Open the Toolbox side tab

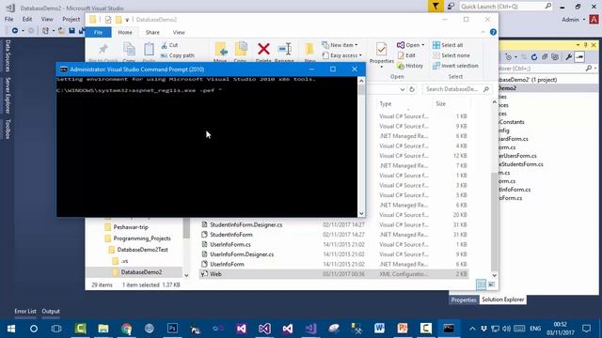pyautogui.click(x=7, y=129)
